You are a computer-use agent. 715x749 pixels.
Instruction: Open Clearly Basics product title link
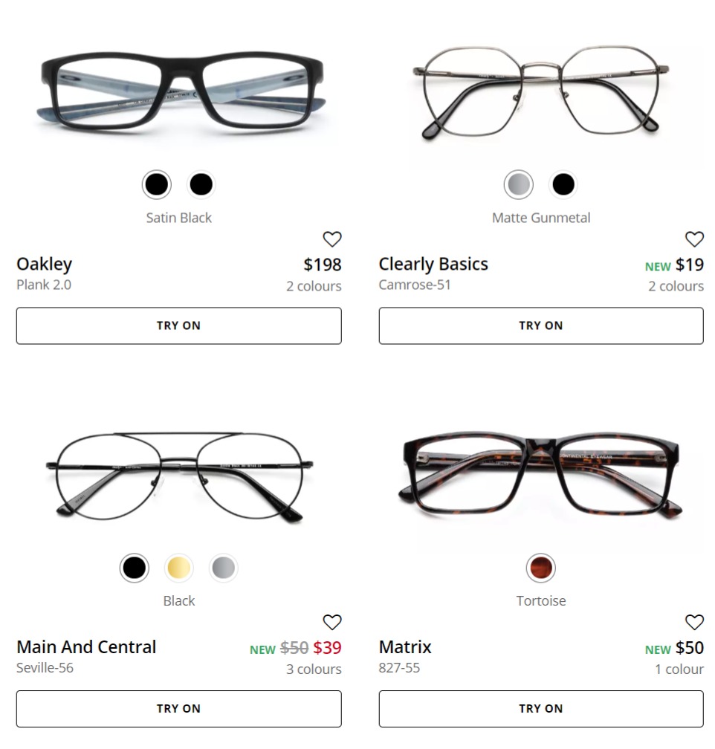tap(433, 265)
